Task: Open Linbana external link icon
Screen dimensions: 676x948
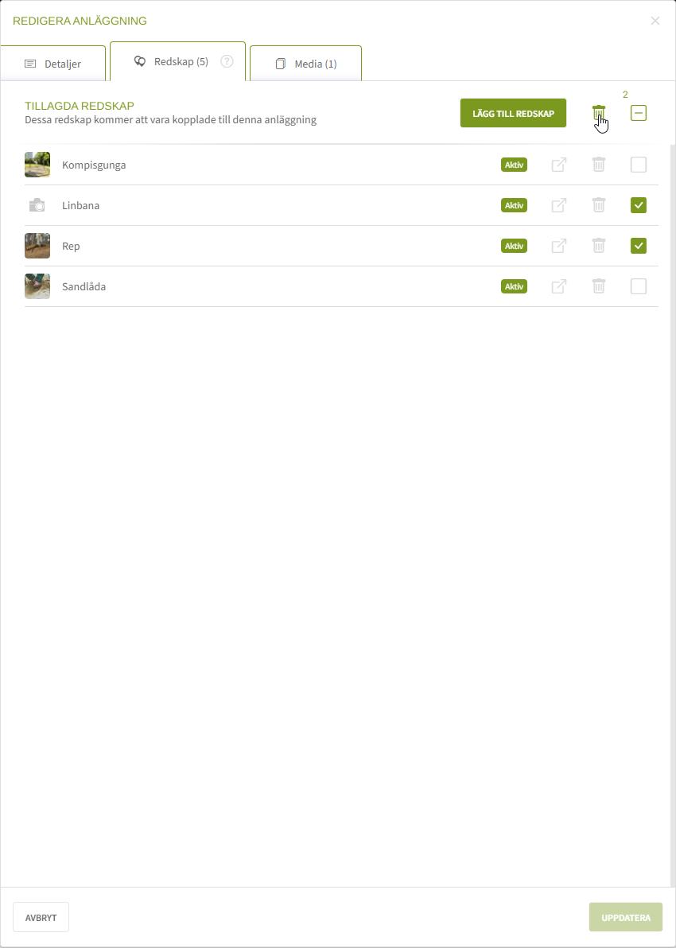Action: coord(559,205)
